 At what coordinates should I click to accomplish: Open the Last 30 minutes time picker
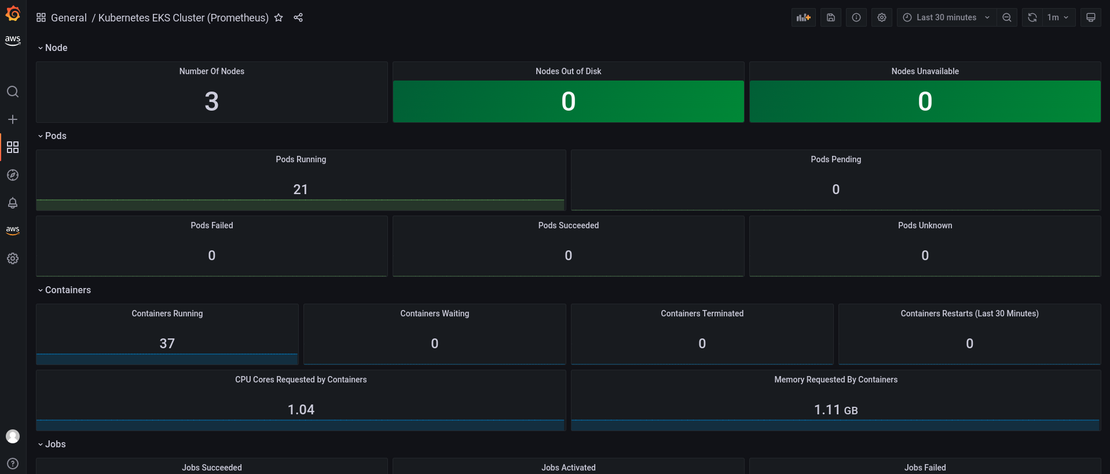coord(947,17)
